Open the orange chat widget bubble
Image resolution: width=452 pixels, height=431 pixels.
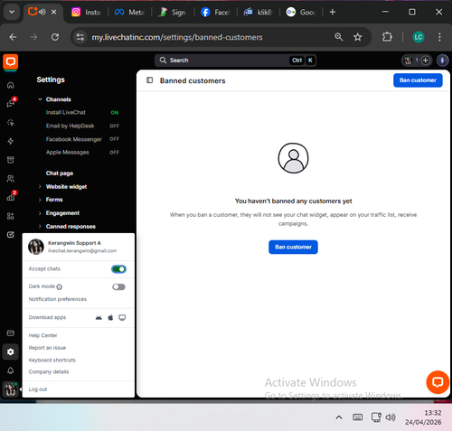coord(438,382)
